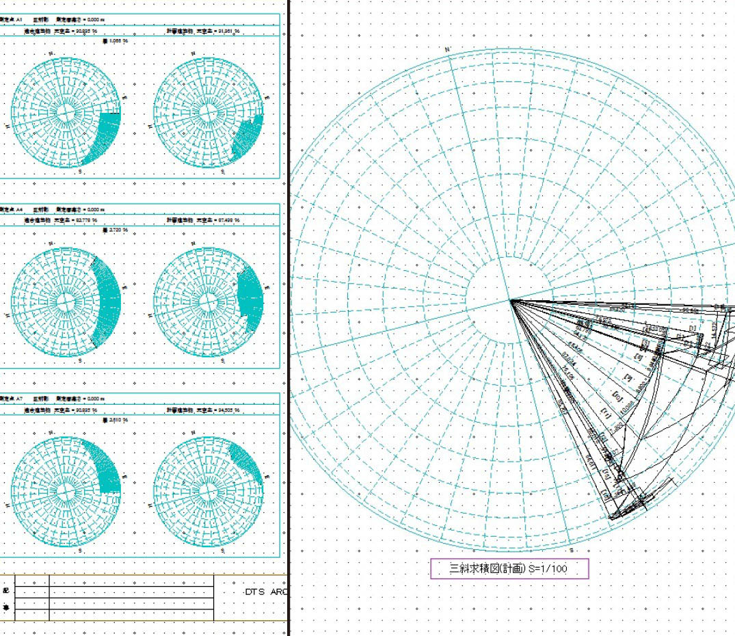Select the A7 right sky-factor diagram
The image size is (735, 636).
click(208, 492)
